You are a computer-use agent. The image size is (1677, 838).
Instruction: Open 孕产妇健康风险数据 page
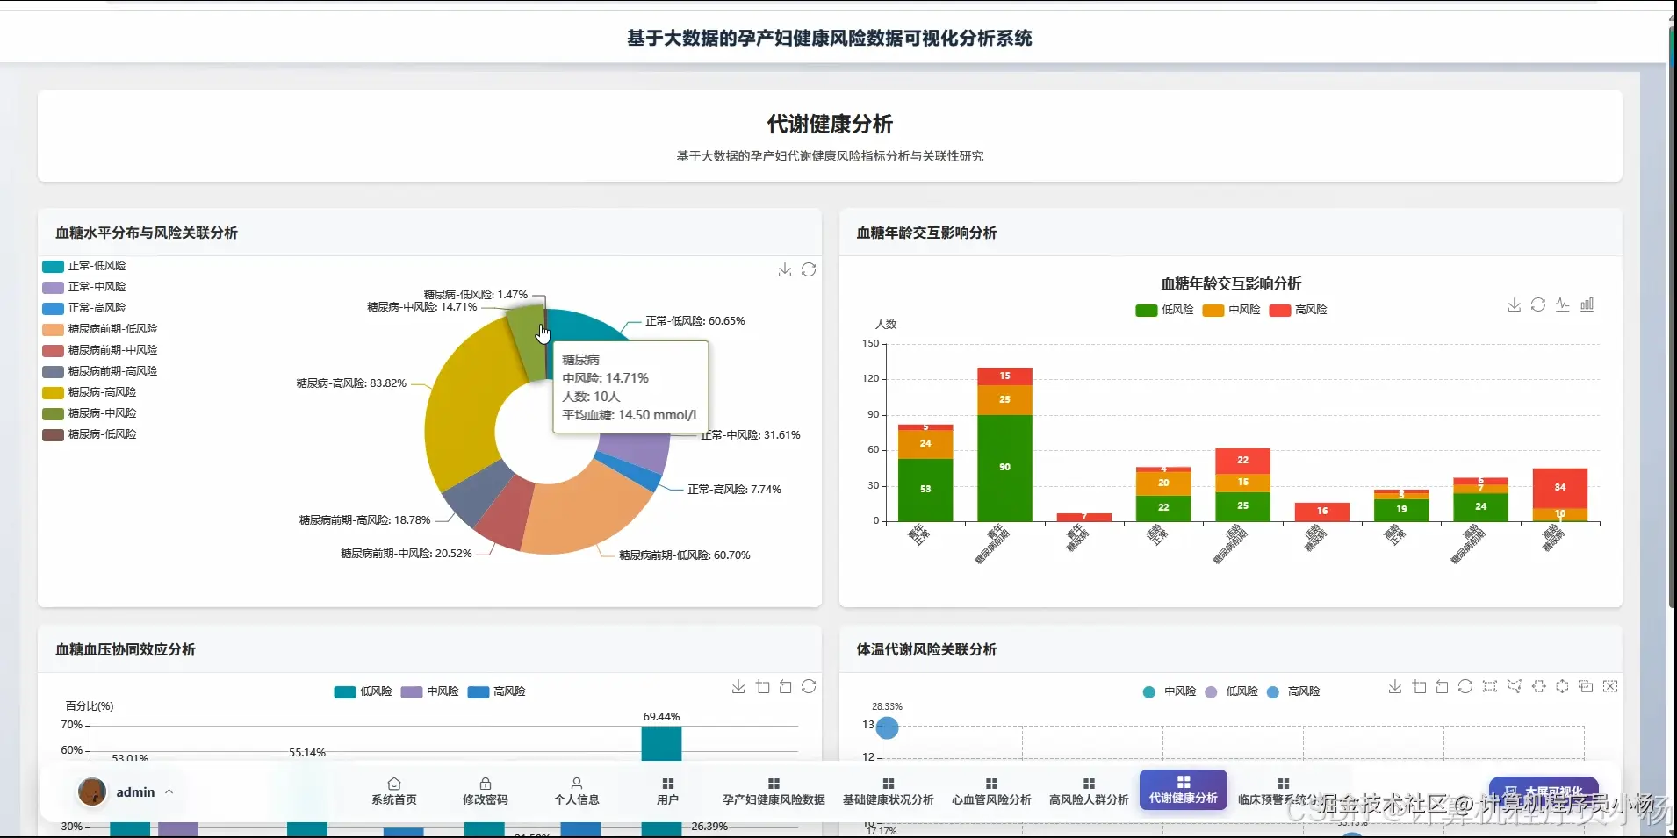click(x=774, y=791)
